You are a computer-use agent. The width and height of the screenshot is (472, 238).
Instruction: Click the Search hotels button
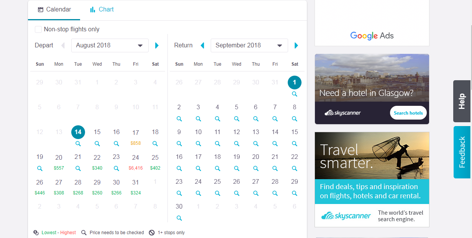pos(408,113)
